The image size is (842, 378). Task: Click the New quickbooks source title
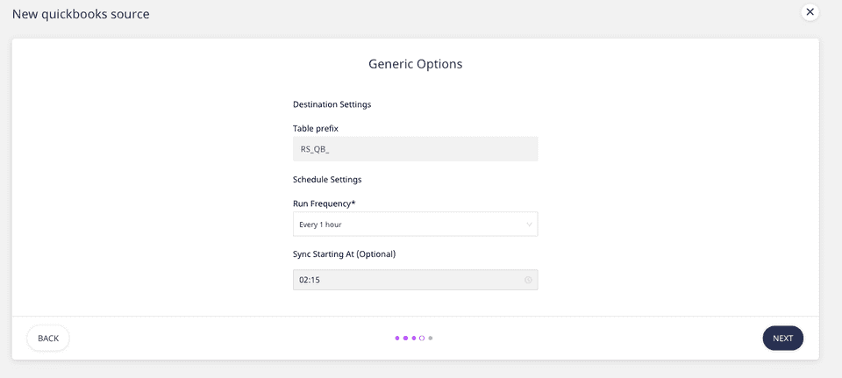(x=81, y=14)
